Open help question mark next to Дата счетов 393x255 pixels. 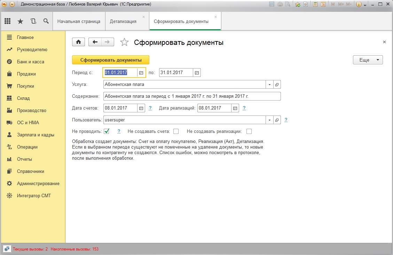[x=150, y=108]
